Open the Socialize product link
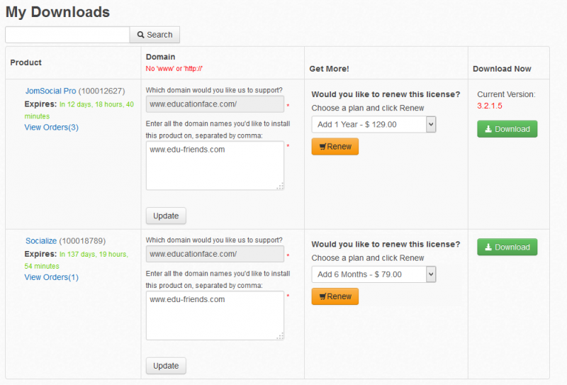The height and width of the screenshot is (385, 567). tap(41, 241)
